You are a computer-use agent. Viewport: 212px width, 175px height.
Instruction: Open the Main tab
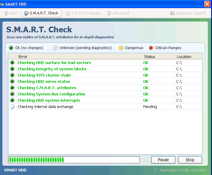click(x=10, y=13)
